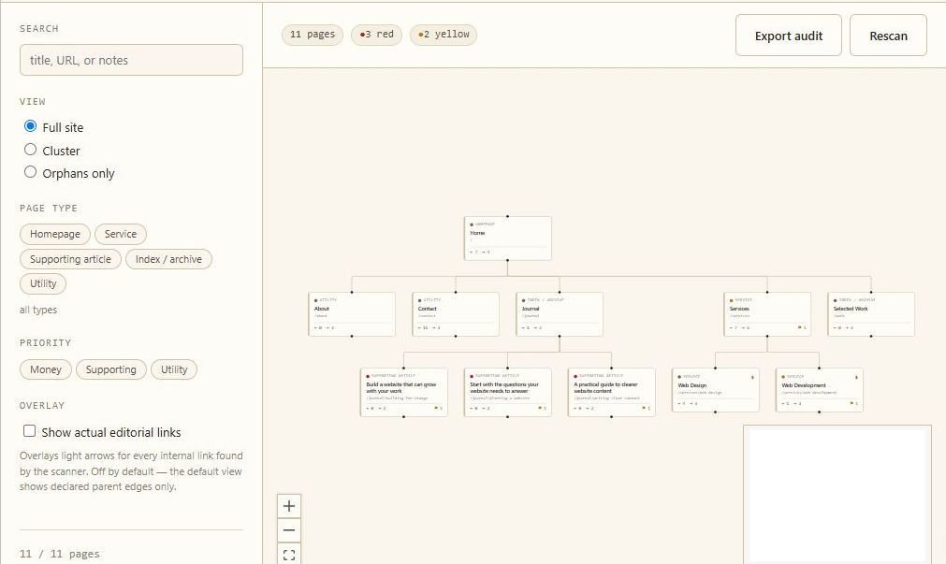Click flag on 'Start with the questions' card
This screenshot has height=564, width=946.
[x=541, y=409]
